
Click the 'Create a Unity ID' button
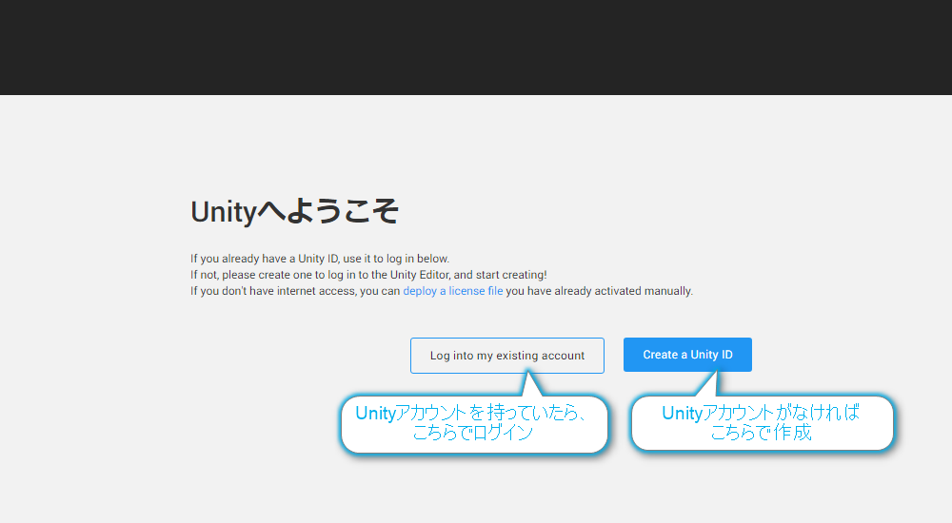point(687,355)
